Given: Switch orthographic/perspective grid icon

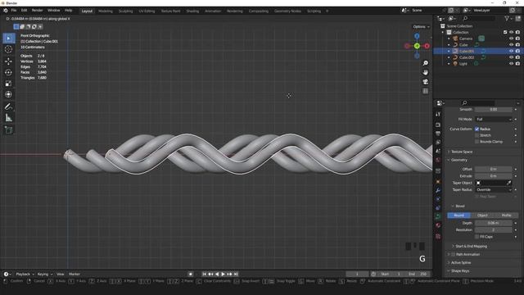Looking at the screenshot, I should 426,91.
